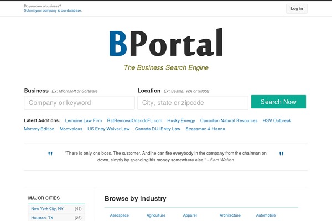Image resolution: width=332 pixels, height=221 pixels.
Task: Browse the Aerospace industry
Action: [120, 215]
